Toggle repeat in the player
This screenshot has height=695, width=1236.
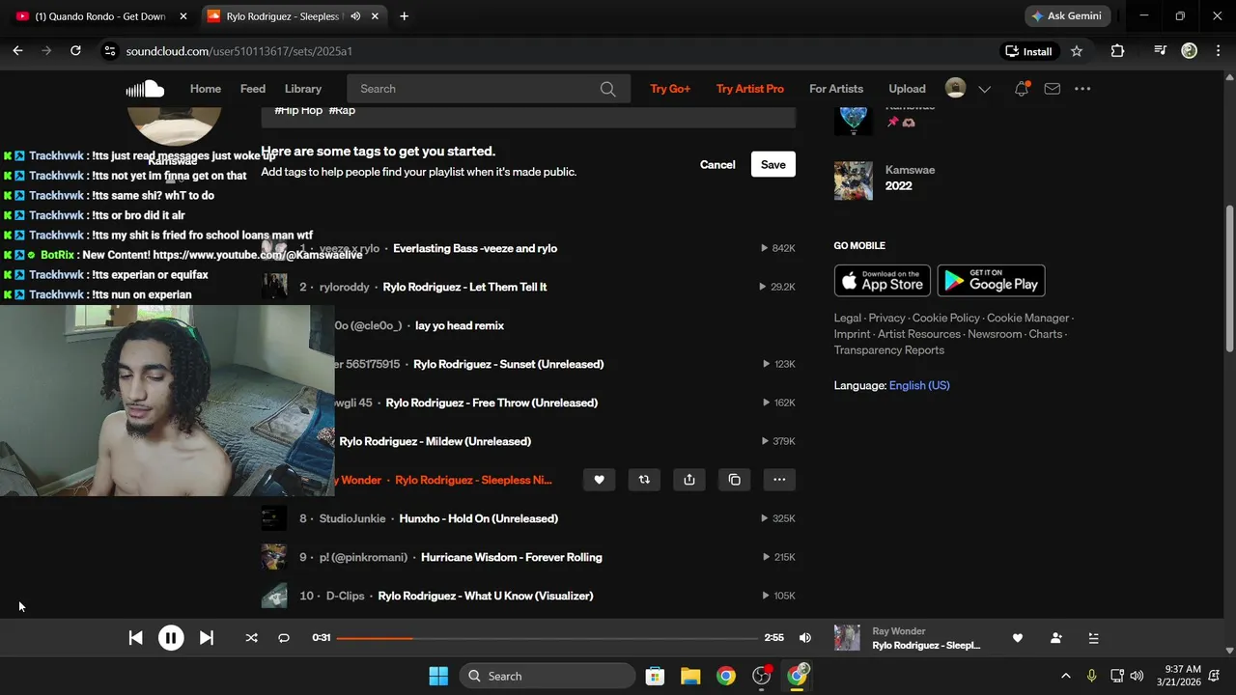click(x=284, y=638)
